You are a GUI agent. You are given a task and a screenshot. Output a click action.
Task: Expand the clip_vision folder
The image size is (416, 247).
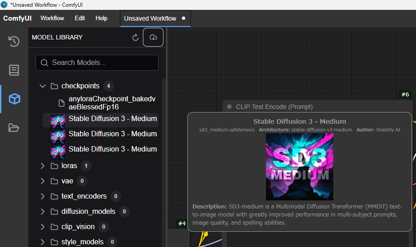pyautogui.click(x=42, y=227)
